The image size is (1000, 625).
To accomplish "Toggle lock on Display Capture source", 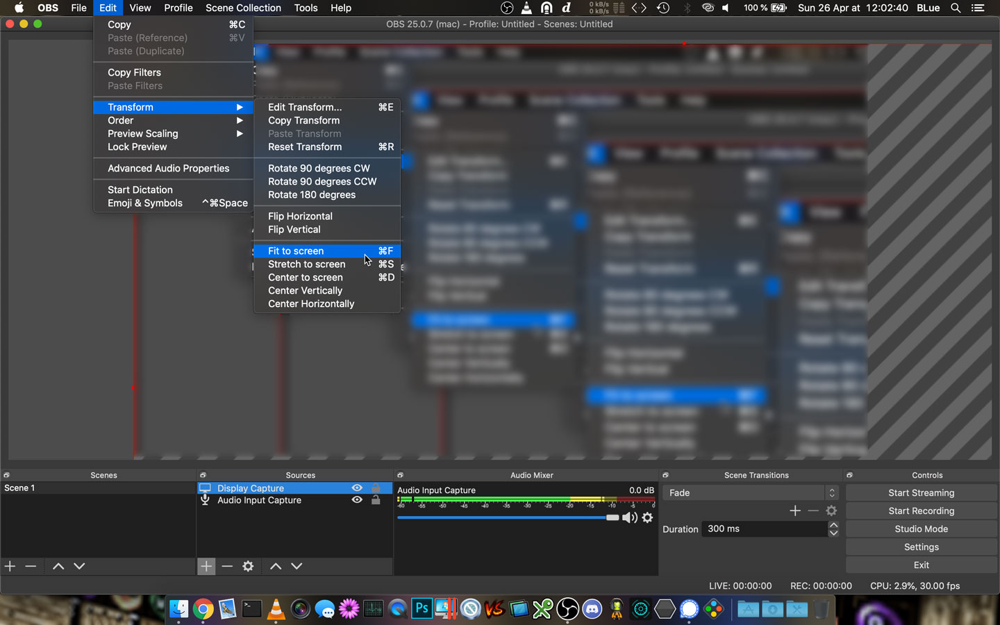I will [376, 488].
